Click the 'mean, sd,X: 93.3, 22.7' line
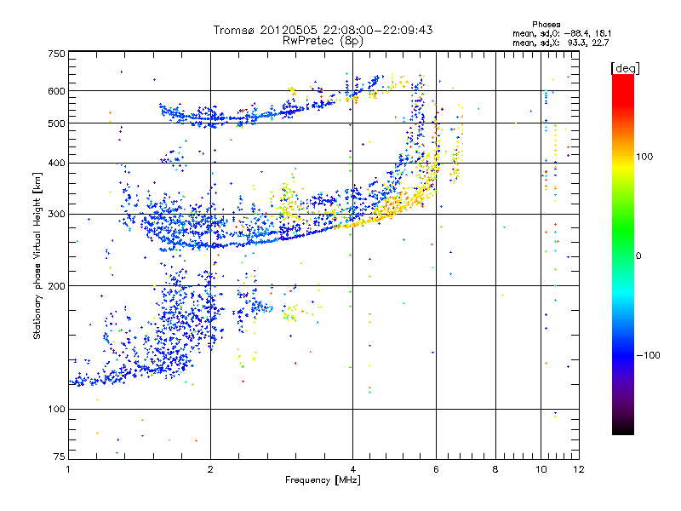The width and height of the screenshot is (681, 511). [x=560, y=43]
